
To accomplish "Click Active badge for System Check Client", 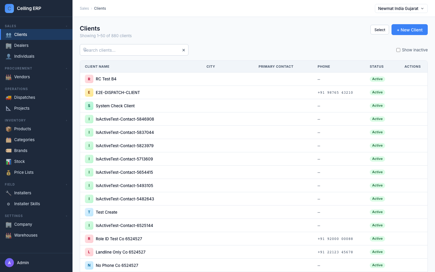I will 377,106.
